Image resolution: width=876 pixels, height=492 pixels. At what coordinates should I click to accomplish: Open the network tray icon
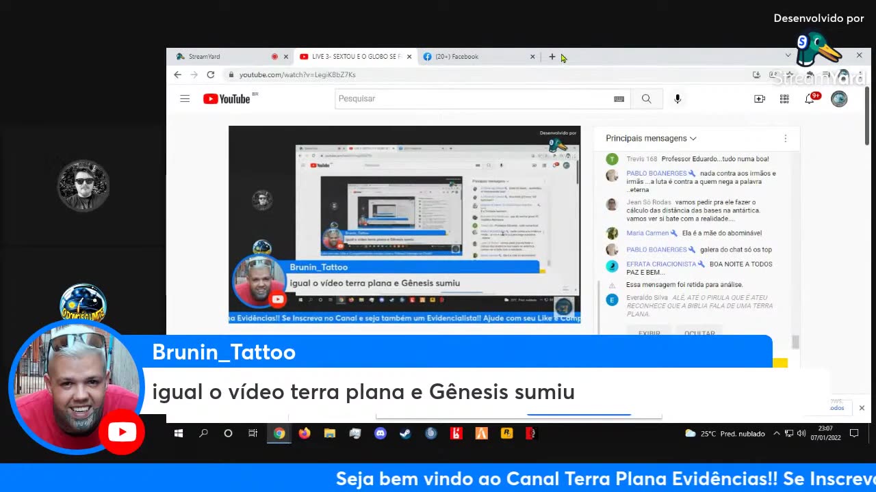click(789, 433)
